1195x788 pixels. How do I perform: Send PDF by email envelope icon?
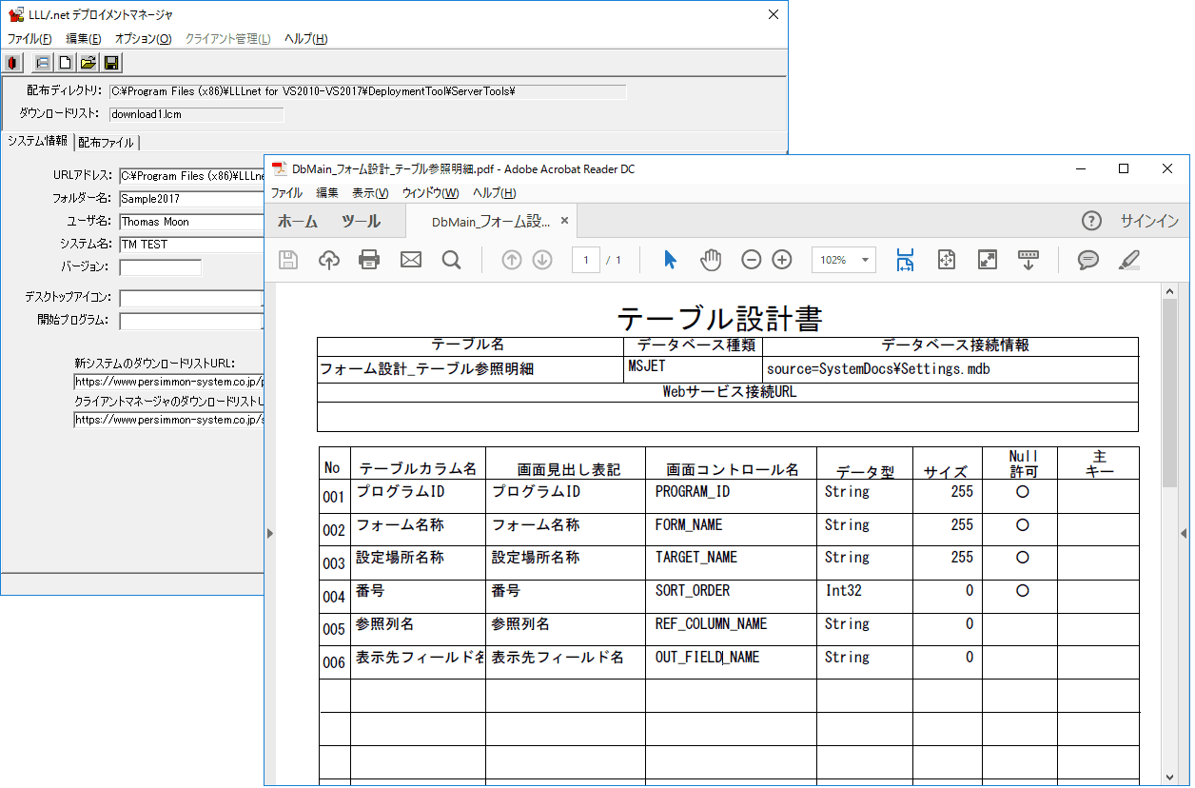411,260
